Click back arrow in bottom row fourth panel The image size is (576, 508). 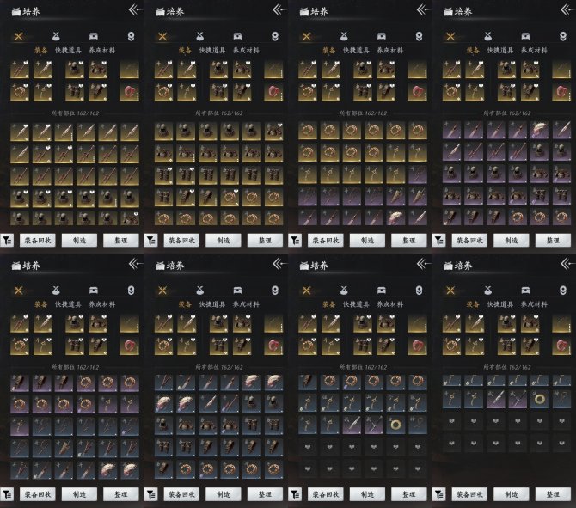point(568,264)
